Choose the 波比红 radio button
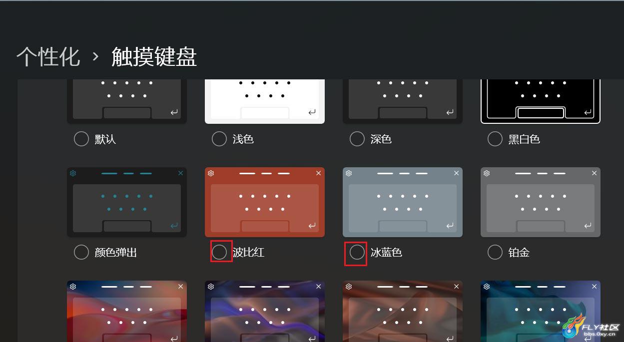624x342 pixels. click(x=219, y=252)
